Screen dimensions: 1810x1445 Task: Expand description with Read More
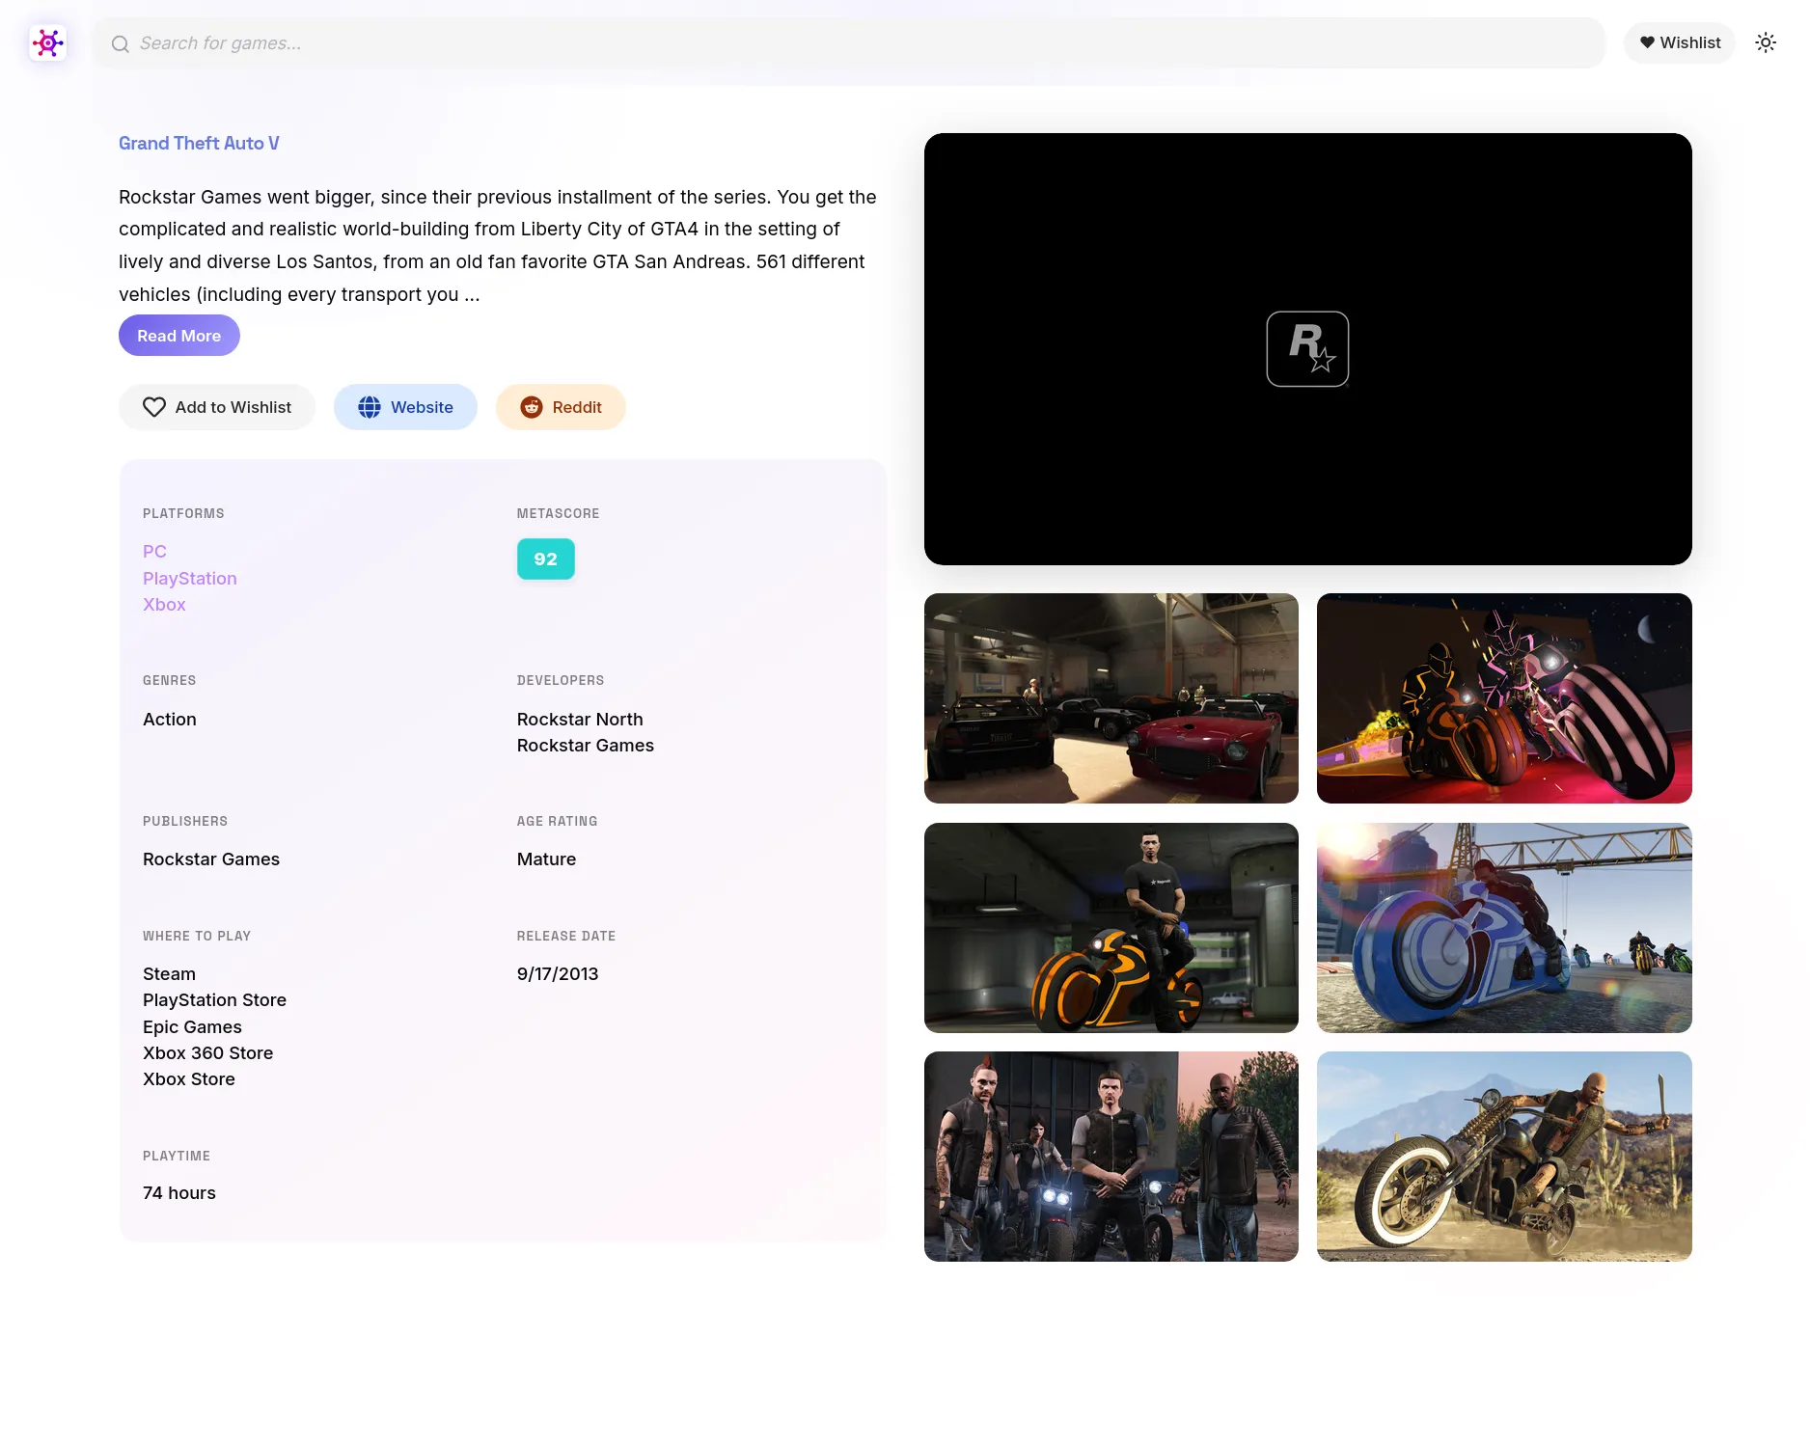click(x=178, y=336)
